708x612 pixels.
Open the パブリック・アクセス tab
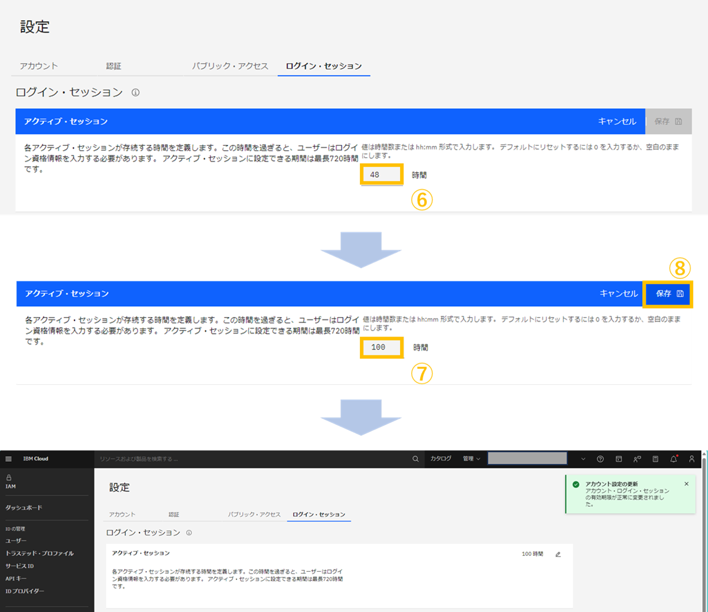(230, 66)
